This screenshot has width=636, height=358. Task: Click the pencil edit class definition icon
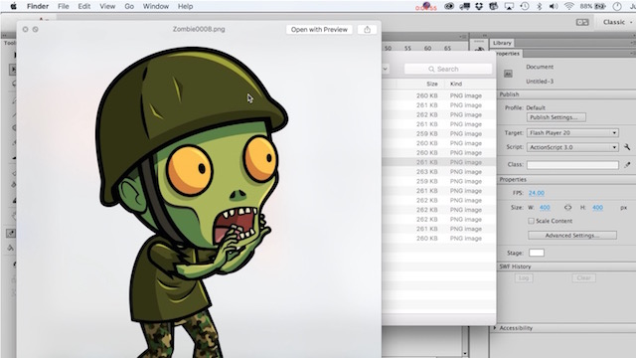tap(627, 164)
